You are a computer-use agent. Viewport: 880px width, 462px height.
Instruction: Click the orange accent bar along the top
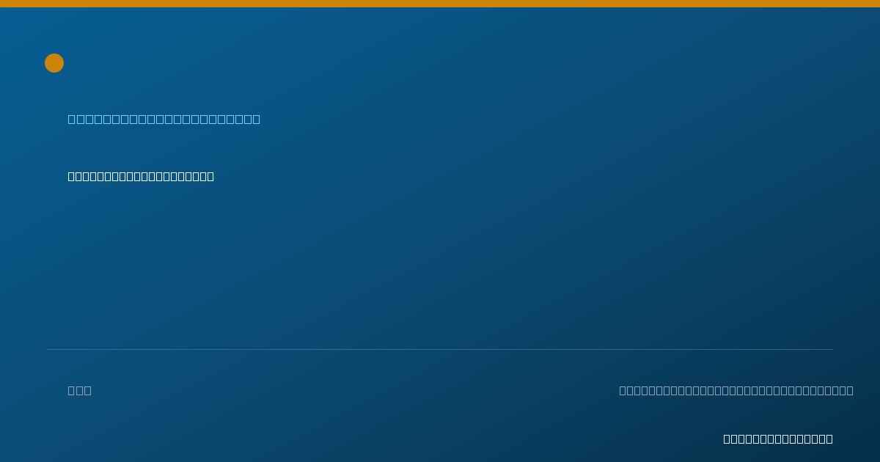coord(440,4)
